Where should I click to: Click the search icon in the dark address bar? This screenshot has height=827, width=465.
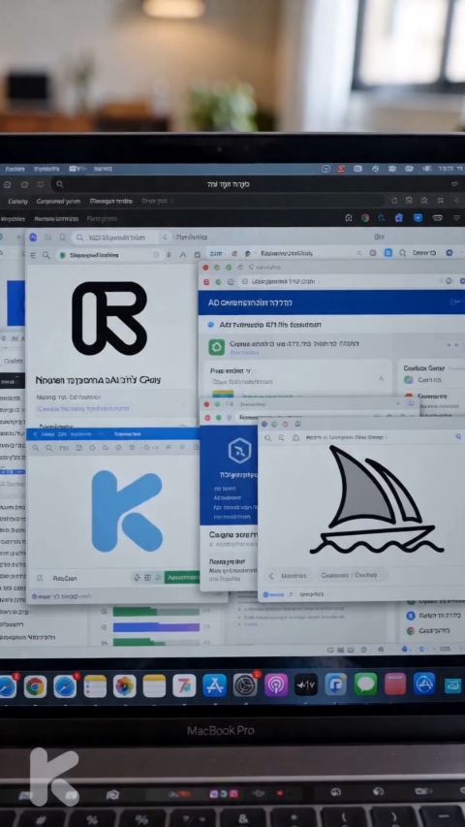coord(59,184)
